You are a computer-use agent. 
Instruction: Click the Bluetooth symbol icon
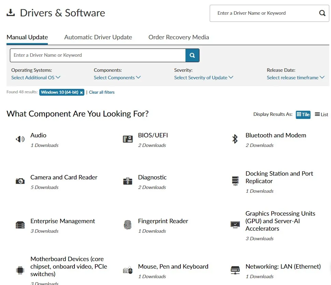pos(235,139)
